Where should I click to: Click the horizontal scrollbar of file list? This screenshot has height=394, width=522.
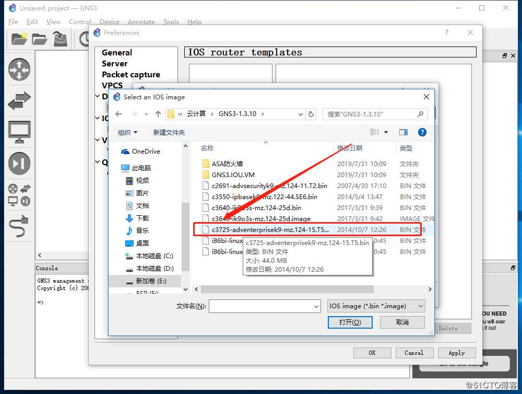tap(287, 289)
